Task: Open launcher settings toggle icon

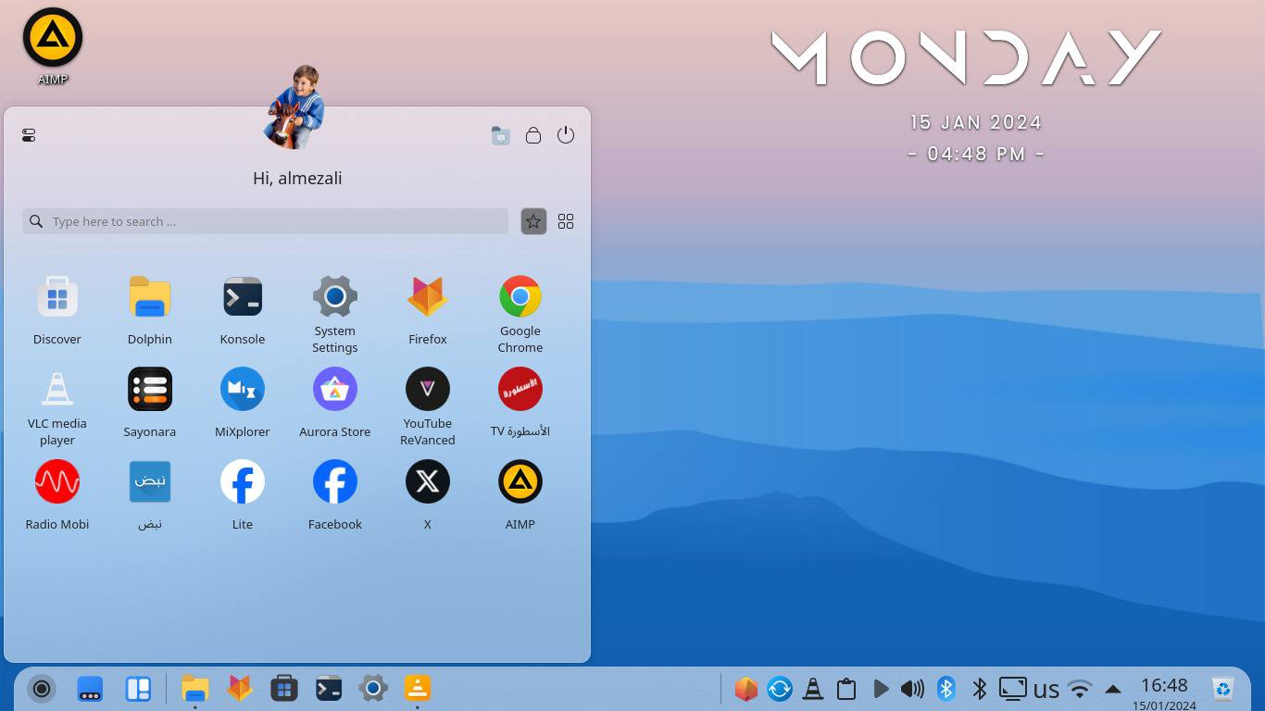Action: pyautogui.click(x=29, y=135)
